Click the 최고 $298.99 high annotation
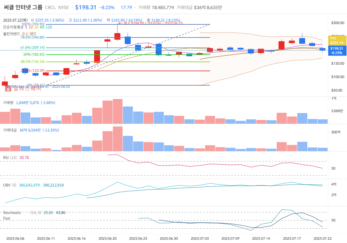Screen dimensions: 347x243 (151, 23)
